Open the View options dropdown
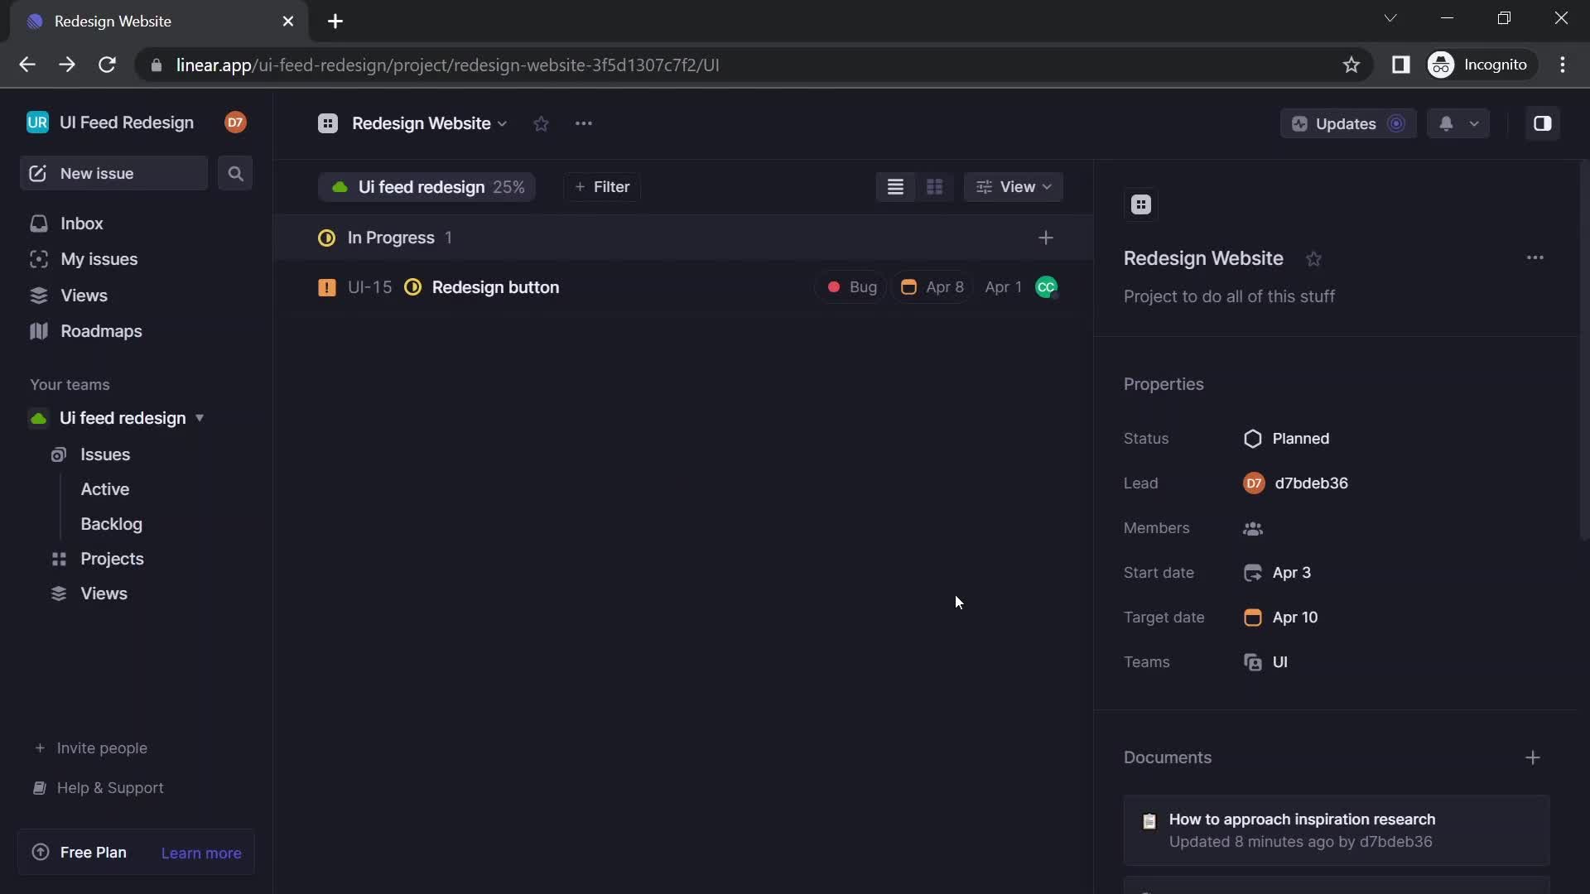Viewport: 1590px width, 894px height. pyautogui.click(x=1013, y=187)
